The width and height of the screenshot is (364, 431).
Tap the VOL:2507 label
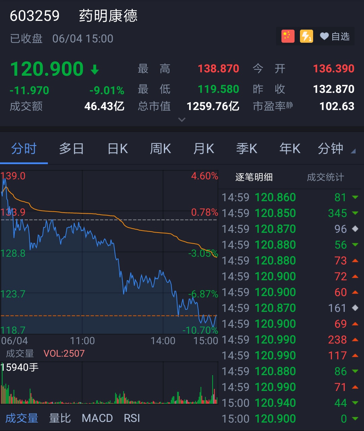[x=64, y=354]
